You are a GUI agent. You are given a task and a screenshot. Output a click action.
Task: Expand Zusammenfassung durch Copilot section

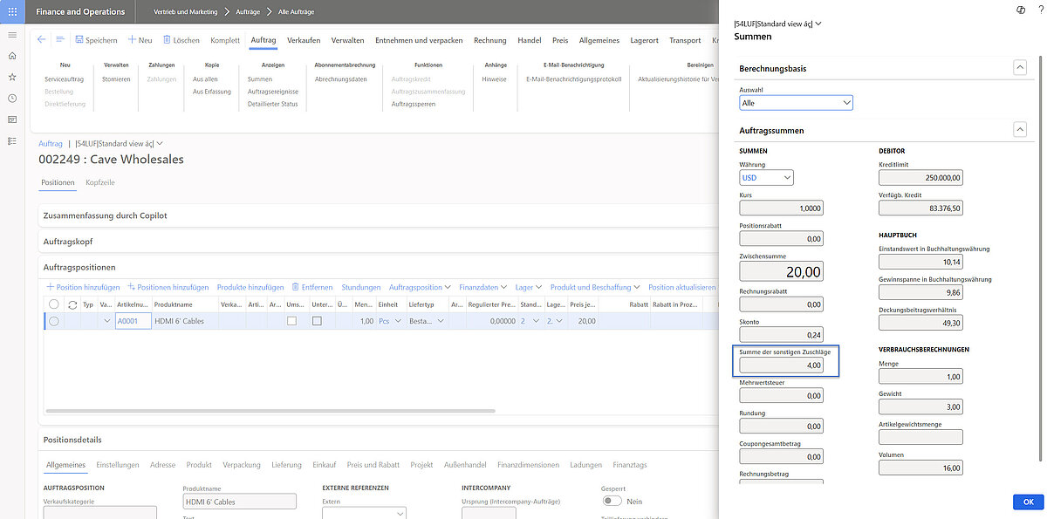(379, 215)
